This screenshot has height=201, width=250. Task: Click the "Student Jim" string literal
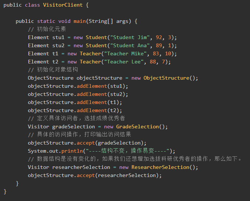pos(130,37)
